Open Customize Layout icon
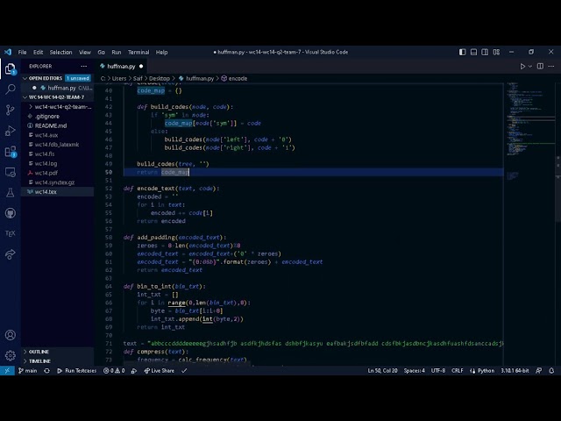The image size is (561, 421). 496,53
